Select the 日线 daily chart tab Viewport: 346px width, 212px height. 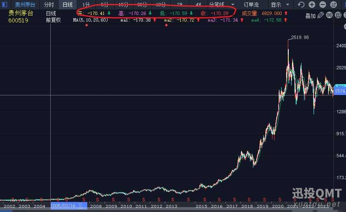pos(68,5)
